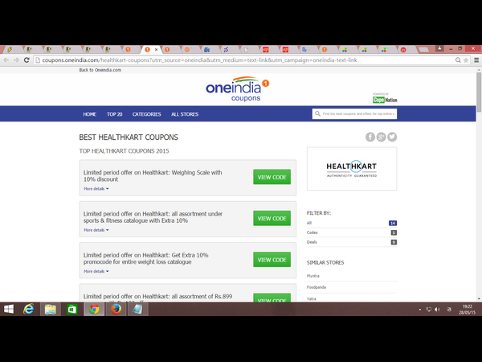Open File Explorer from the taskbar

(x=51, y=309)
